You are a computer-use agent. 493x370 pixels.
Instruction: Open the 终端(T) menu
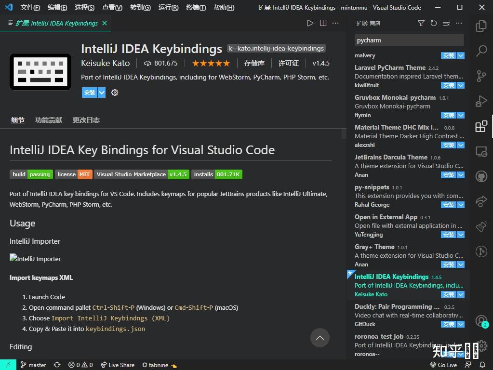(196, 7)
